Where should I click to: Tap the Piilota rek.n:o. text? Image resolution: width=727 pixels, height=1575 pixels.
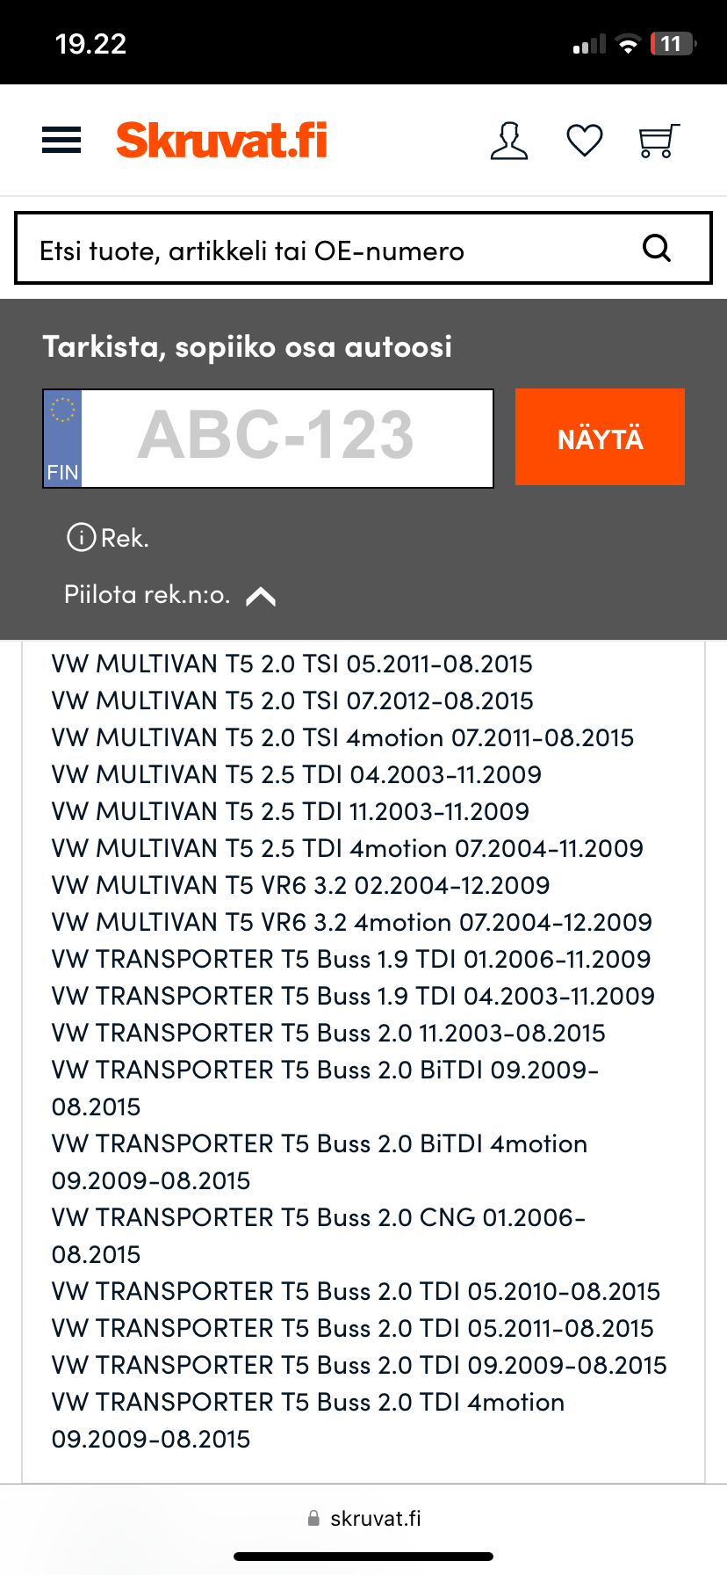pos(147,595)
